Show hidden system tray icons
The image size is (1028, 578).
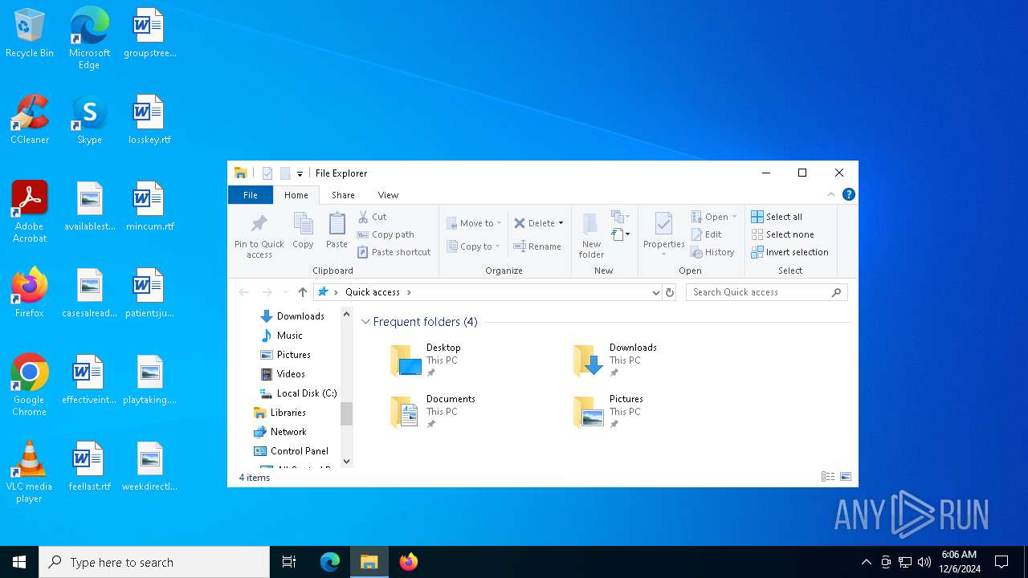[x=867, y=562]
